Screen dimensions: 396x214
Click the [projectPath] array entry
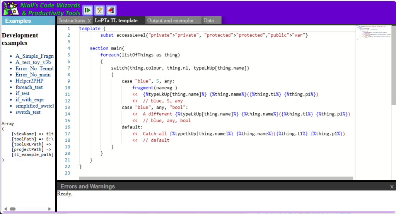31,150
